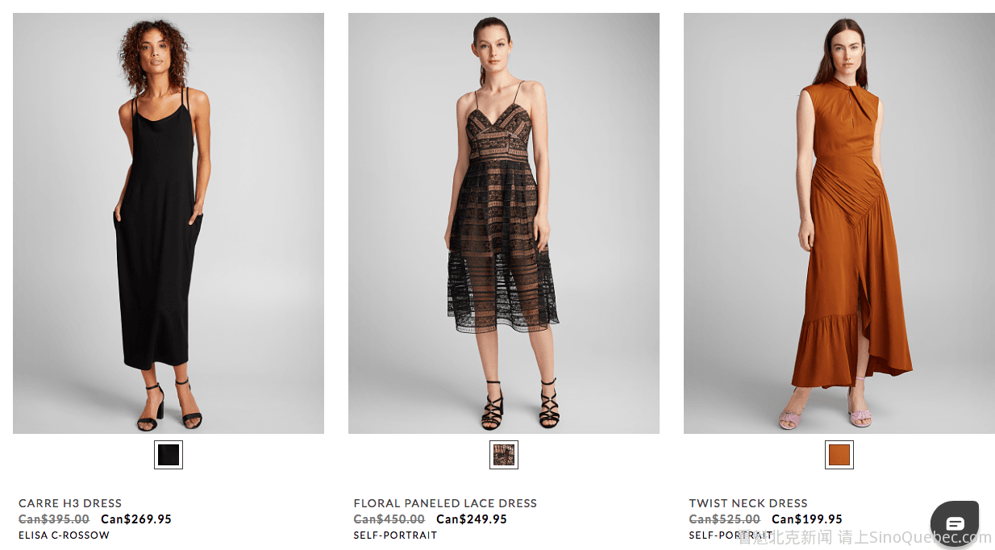Click the Can$249.95 sale price
Image resolution: width=995 pixels, height=550 pixels.
(x=472, y=519)
